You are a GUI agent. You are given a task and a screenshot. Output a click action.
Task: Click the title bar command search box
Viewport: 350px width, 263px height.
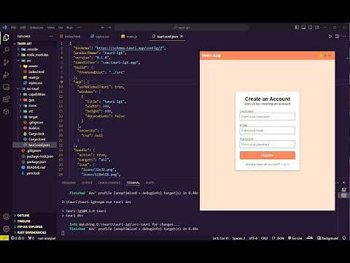(x=182, y=28)
